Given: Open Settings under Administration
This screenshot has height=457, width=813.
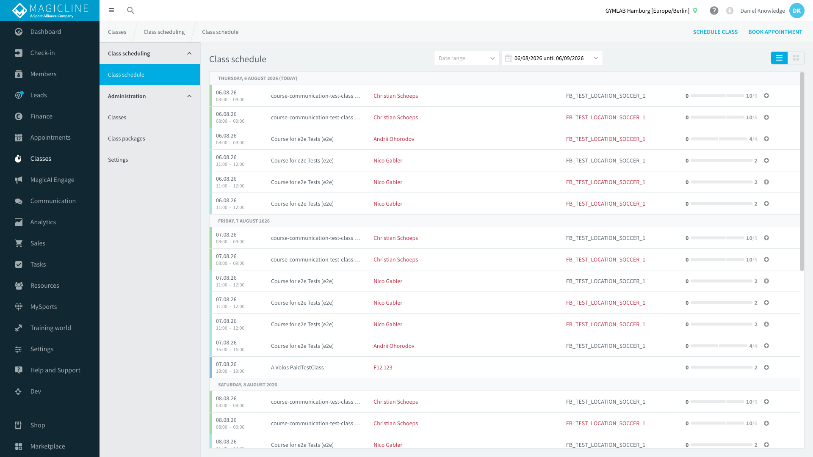Looking at the screenshot, I should point(150,160).
